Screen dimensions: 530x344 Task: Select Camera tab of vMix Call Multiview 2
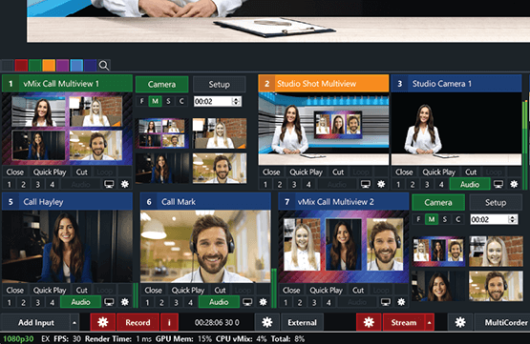click(438, 202)
